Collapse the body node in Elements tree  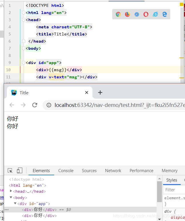11,197
